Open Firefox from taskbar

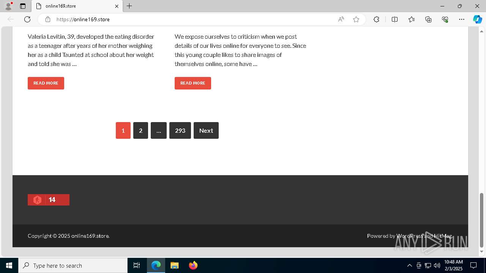coord(193,265)
